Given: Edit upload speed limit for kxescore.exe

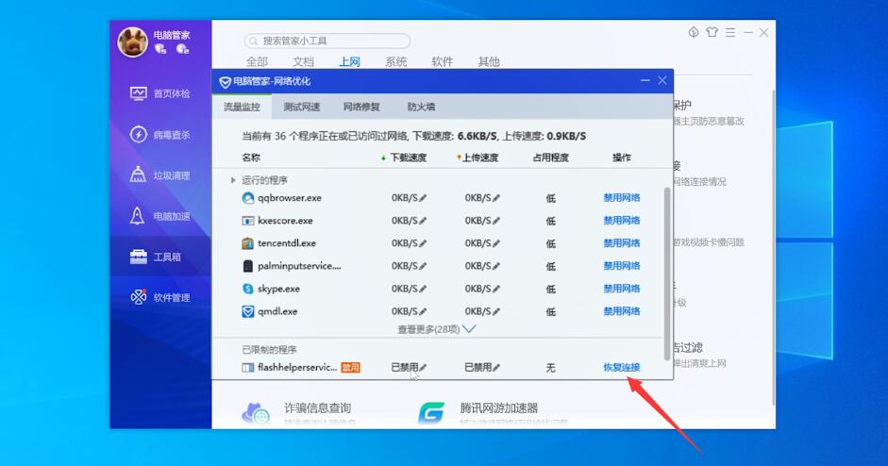Looking at the screenshot, I should point(496,221).
